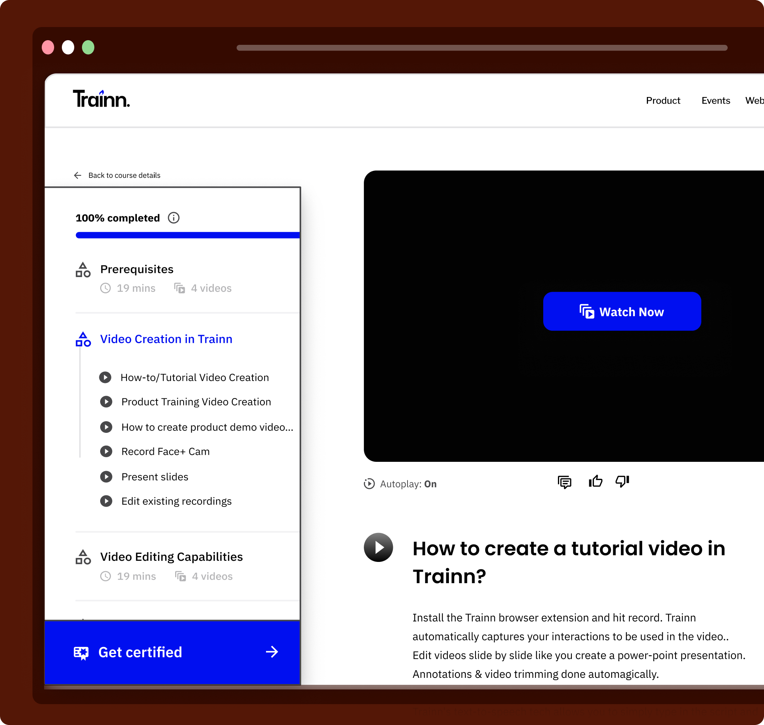Expand the Video Editing Capabilities section

point(171,557)
